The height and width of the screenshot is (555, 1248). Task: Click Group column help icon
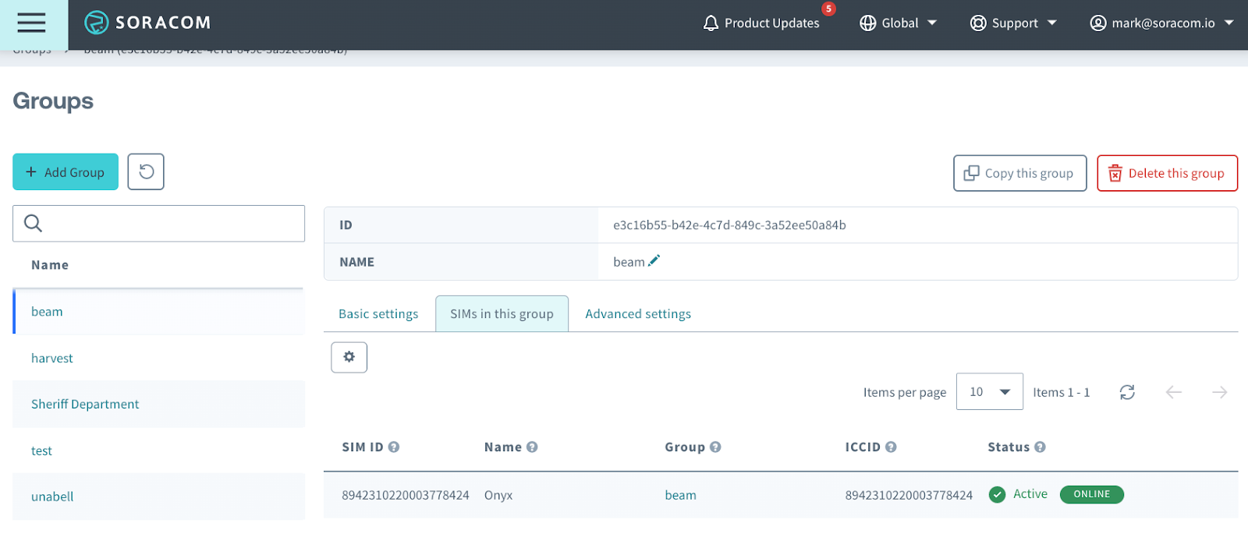pos(715,447)
